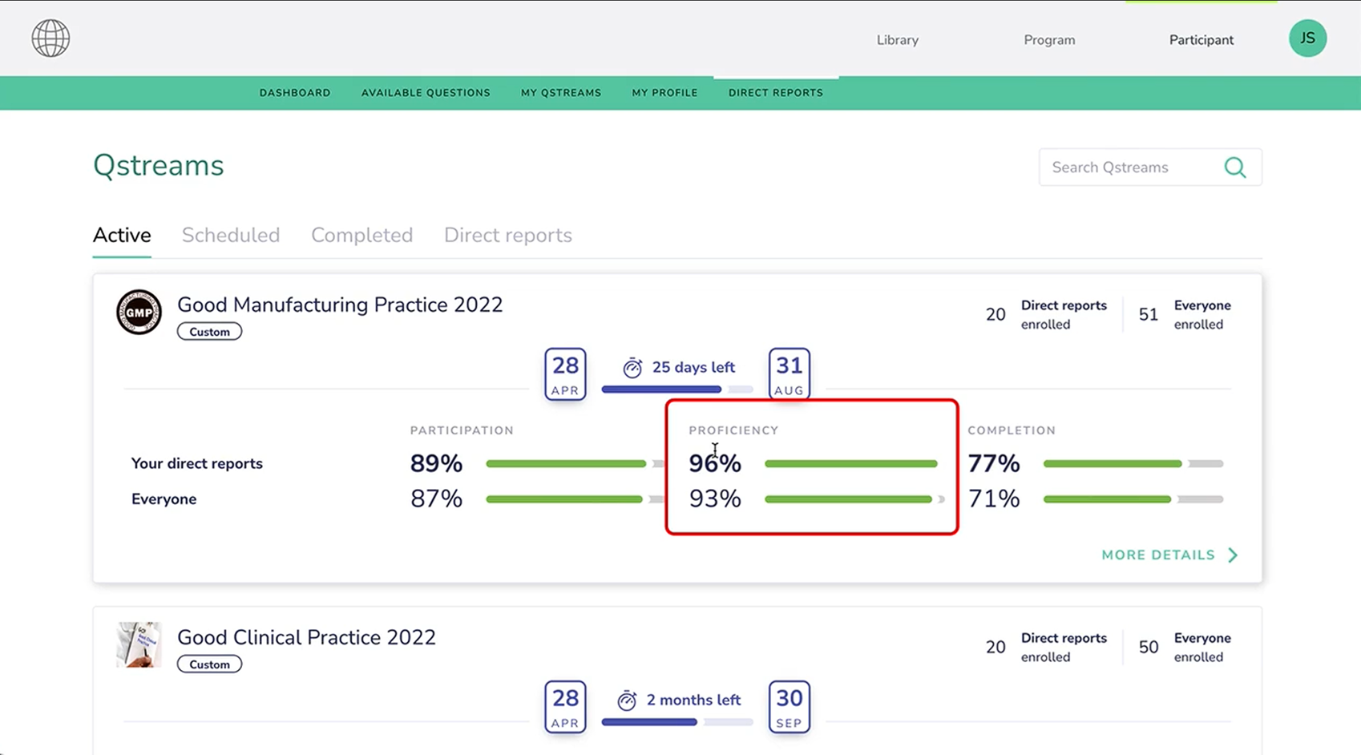Click Custom tag under Good Manufacturing Practice

209,332
